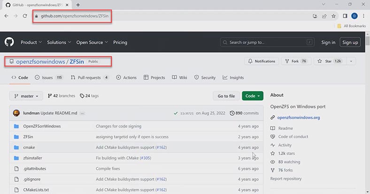Click the browser forward arrow
The height and width of the screenshot is (194, 370).
pyautogui.click(x=15, y=16)
